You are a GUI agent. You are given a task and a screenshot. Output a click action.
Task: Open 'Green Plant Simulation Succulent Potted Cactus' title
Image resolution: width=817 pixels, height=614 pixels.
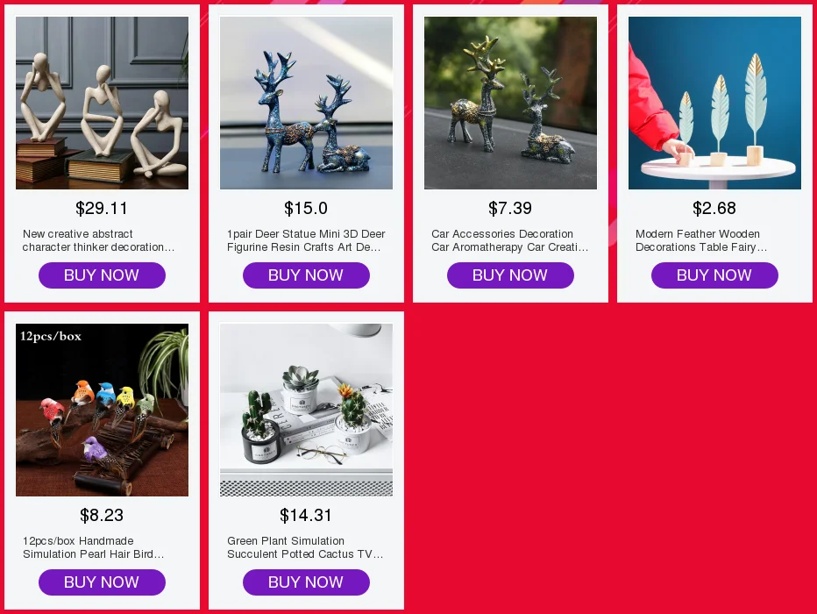[305, 547]
